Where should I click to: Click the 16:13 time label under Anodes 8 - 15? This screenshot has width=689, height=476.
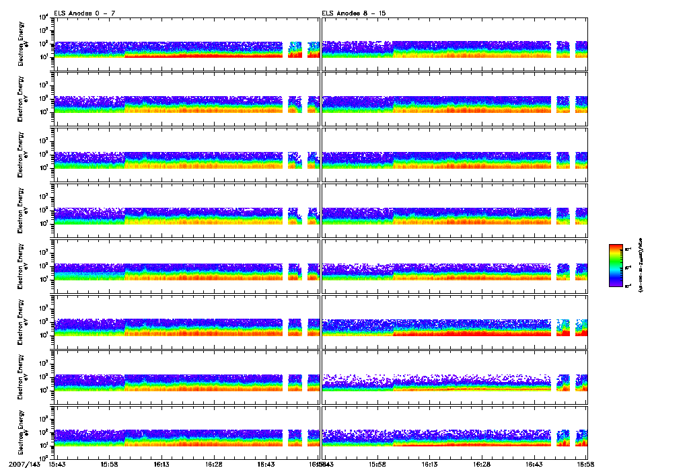tap(429, 464)
